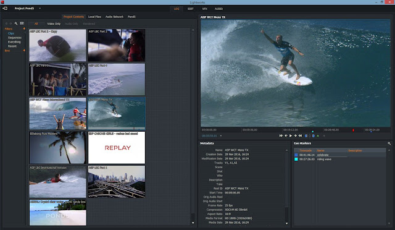Select the Pond5 sandy beach clip thumbnail
The image size is (395, 230).
[57, 213]
